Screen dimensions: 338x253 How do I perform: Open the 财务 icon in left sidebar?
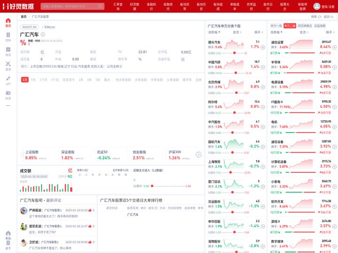coord(8,93)
